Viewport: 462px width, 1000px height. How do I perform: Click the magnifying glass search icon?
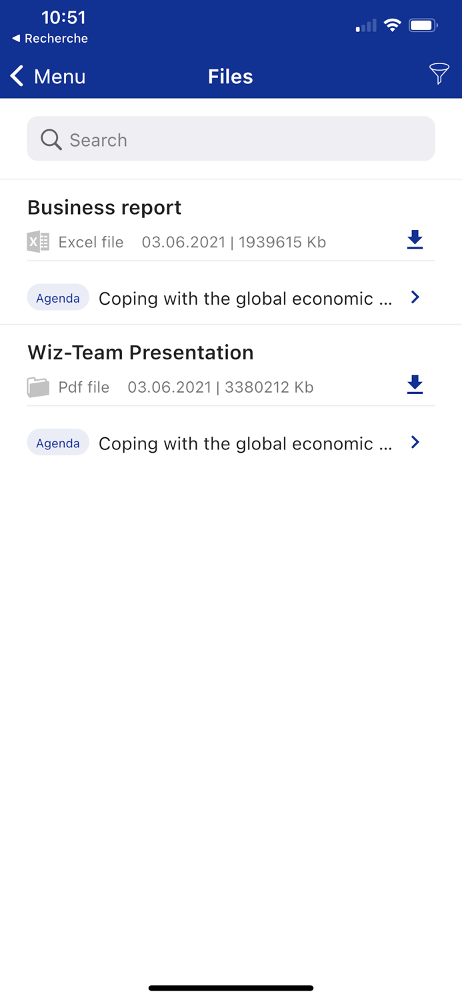(51, 139)
